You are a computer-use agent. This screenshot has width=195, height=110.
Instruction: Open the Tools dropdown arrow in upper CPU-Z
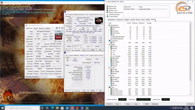point(87,50)
